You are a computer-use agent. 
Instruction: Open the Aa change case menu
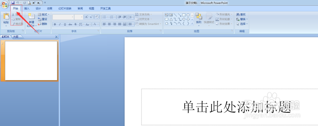[x=88, y=24]
